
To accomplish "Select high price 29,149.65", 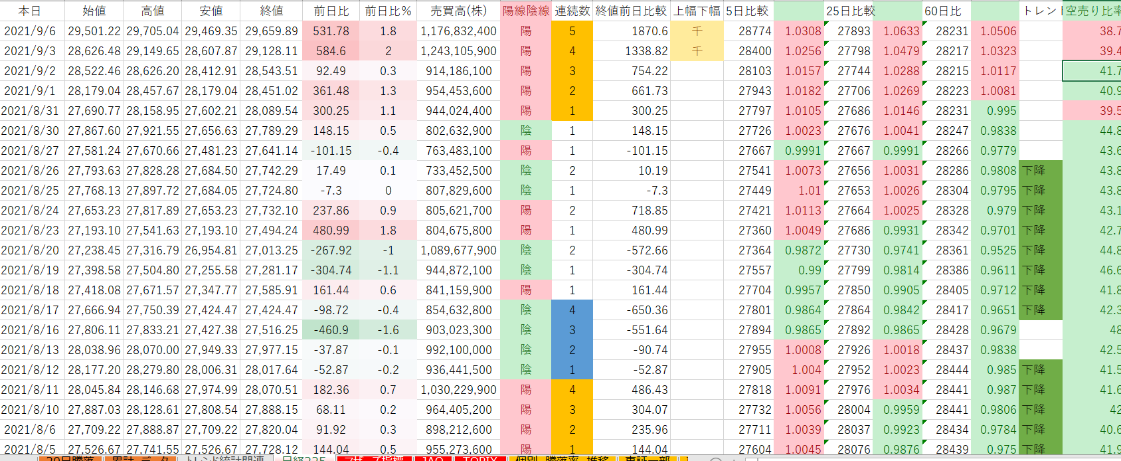I will coord(153,50).
